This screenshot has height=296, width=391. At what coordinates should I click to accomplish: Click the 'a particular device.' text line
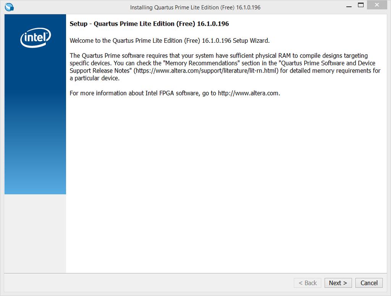(95, 78)
